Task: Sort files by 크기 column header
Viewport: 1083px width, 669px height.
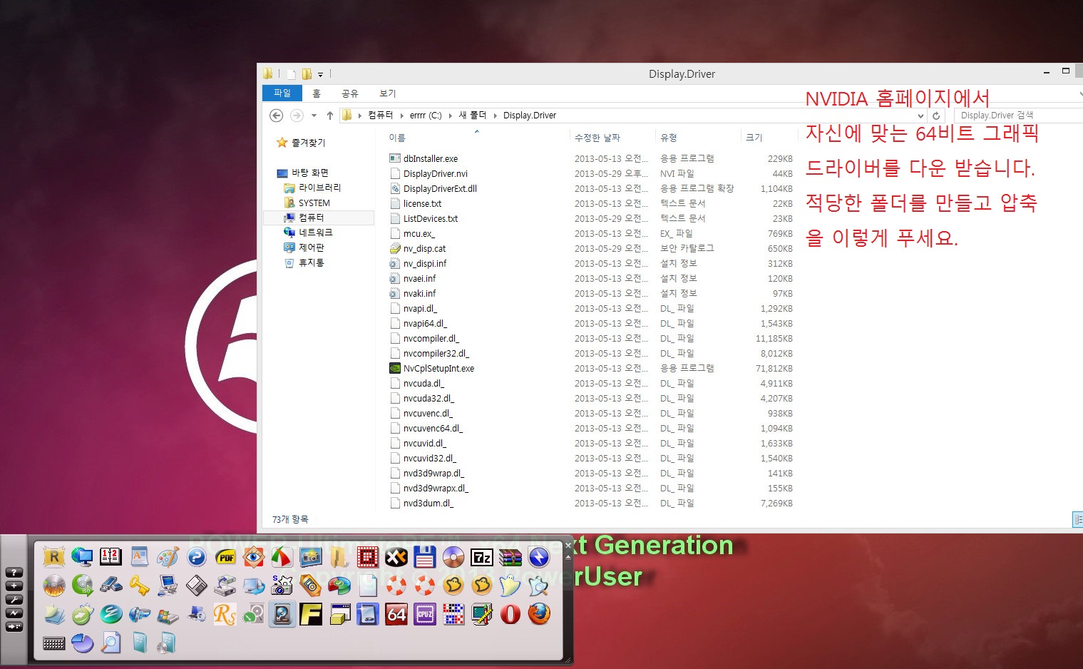Action: [x=754, y=138]
